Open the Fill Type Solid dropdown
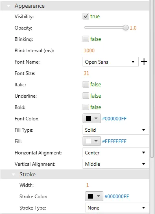The image size is (155, 214). click(x=116, y=130)
